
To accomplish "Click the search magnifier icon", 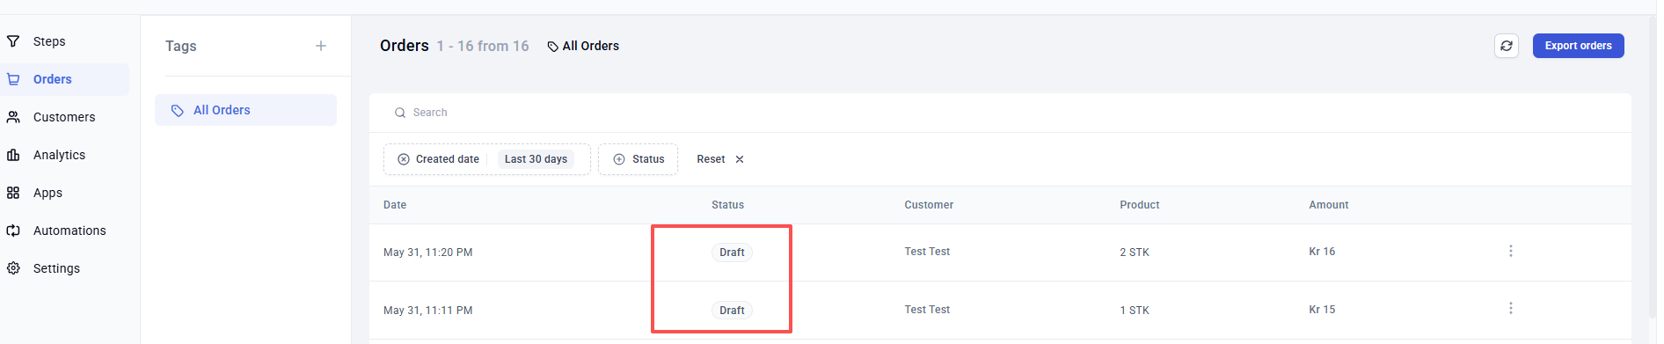I will pyautogui.click(x=400, y=113).
